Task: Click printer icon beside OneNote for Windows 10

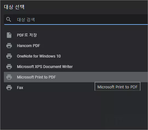Action: 9,56
